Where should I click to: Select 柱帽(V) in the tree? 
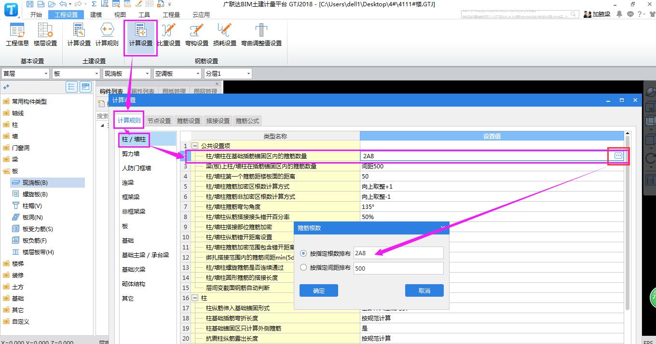(32, 206)
